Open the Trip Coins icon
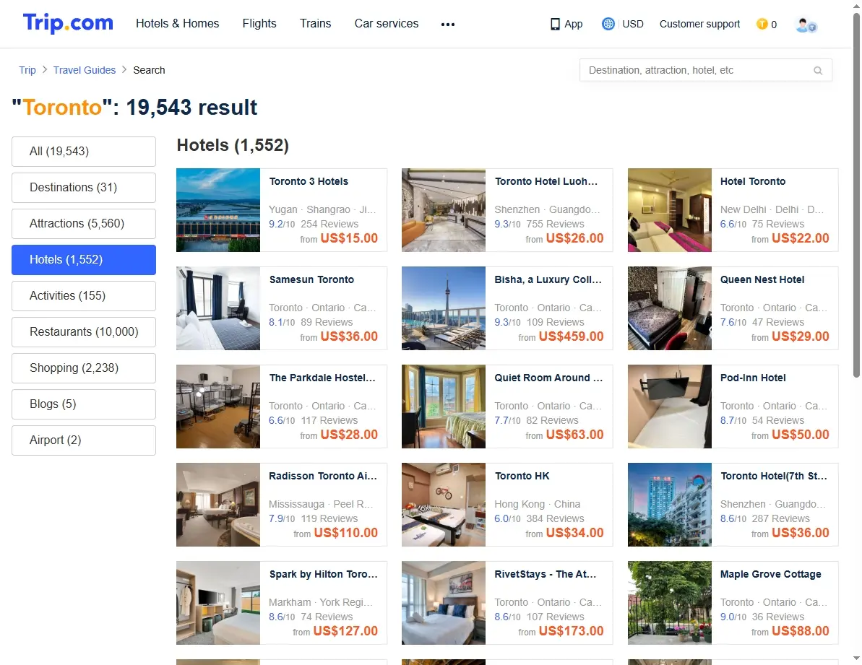Screen dimensions: 862x665 coord(762,24)
